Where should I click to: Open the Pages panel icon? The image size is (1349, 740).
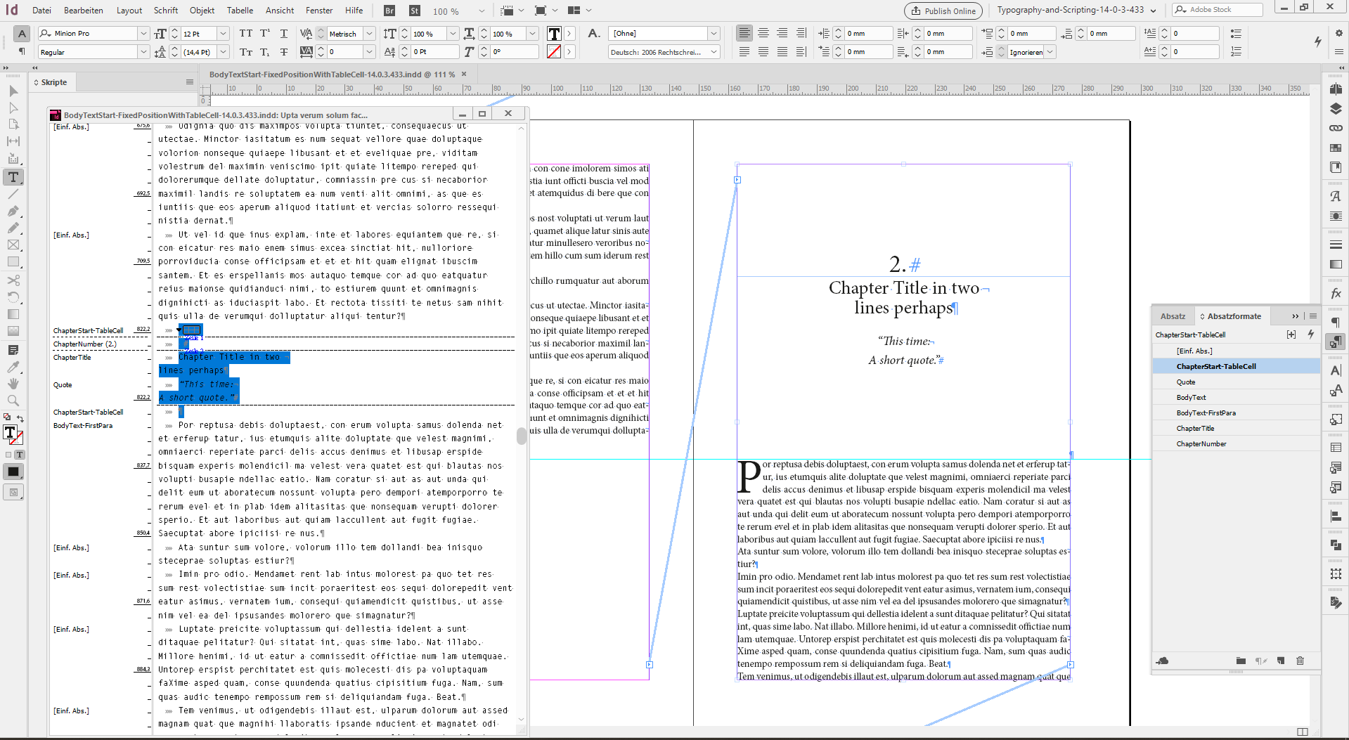1336,89
